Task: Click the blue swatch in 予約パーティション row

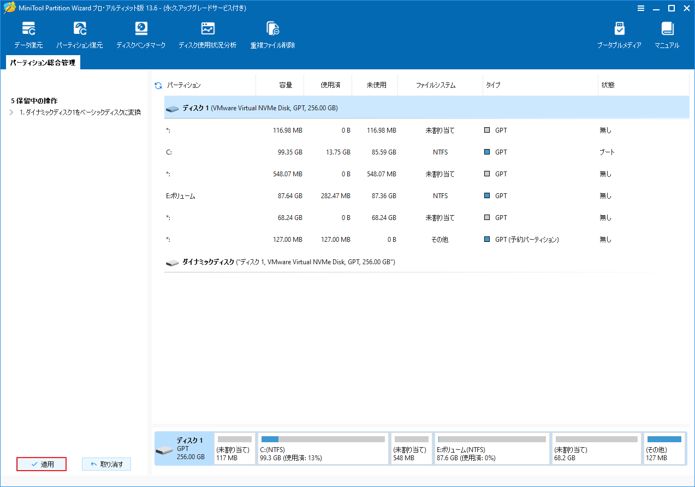Action: pyautogui.click(x=487, y=240)
